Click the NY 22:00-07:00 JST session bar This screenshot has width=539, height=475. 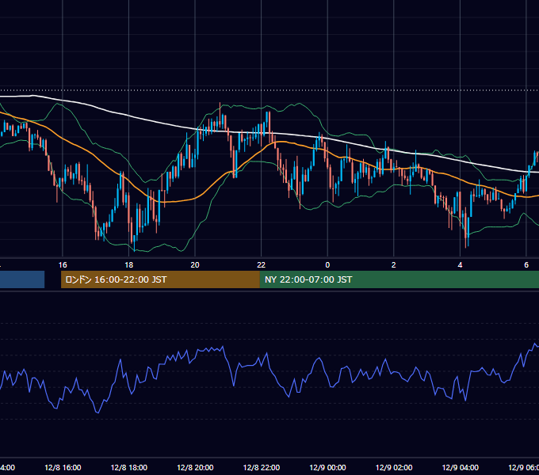pos(399,279)
